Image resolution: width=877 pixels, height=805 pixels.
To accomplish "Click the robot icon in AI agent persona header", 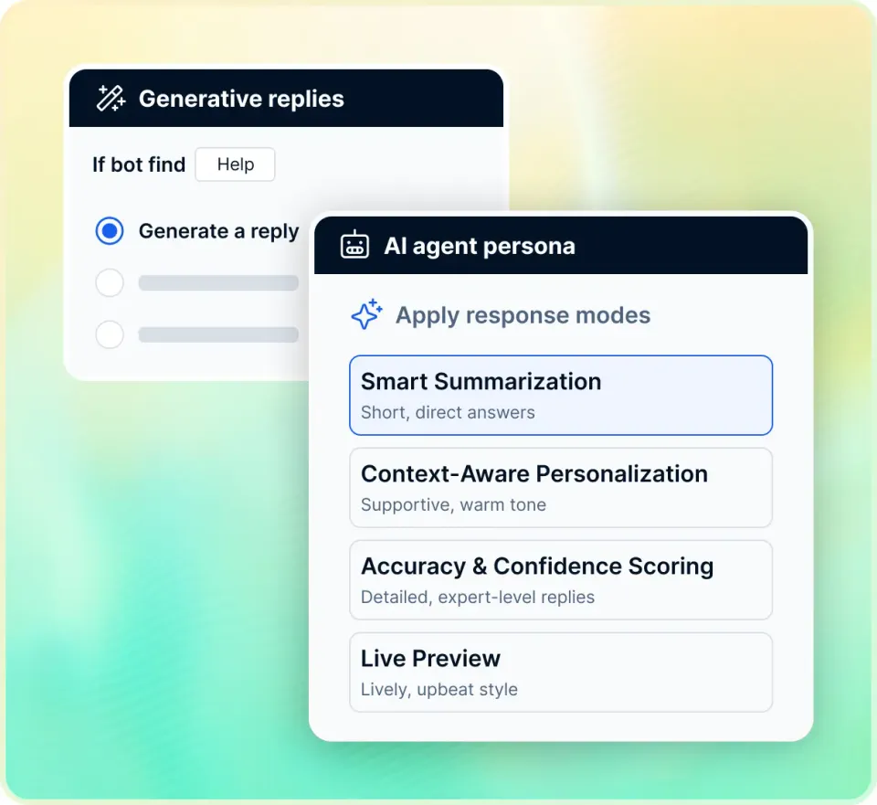I will click(x=354, y=245).
